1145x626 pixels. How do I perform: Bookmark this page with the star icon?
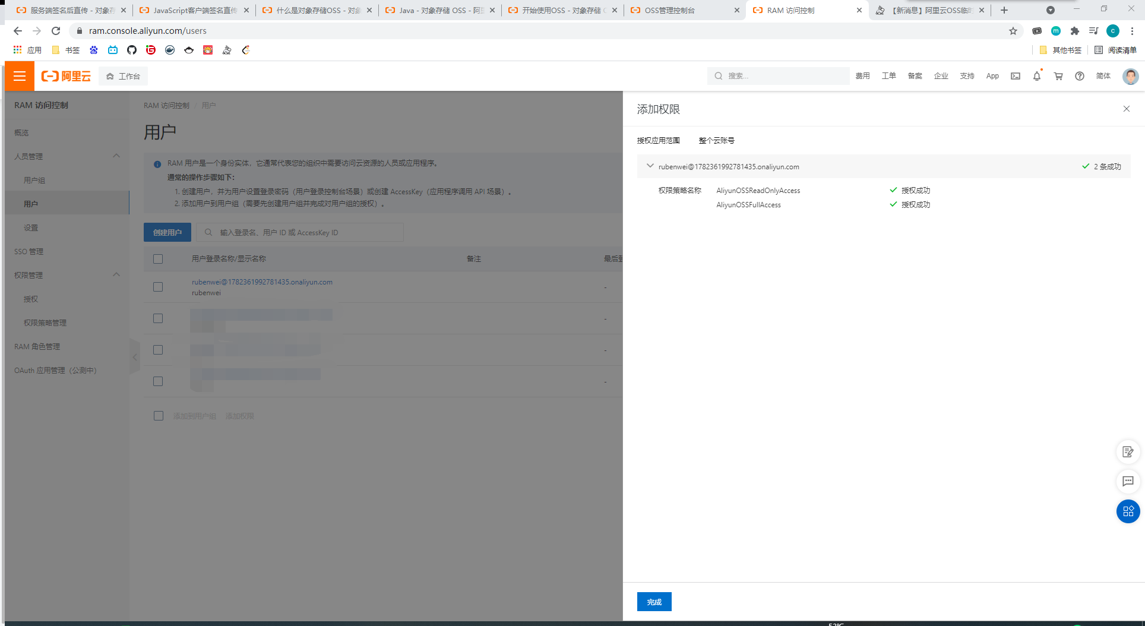tap(1013, 31)
